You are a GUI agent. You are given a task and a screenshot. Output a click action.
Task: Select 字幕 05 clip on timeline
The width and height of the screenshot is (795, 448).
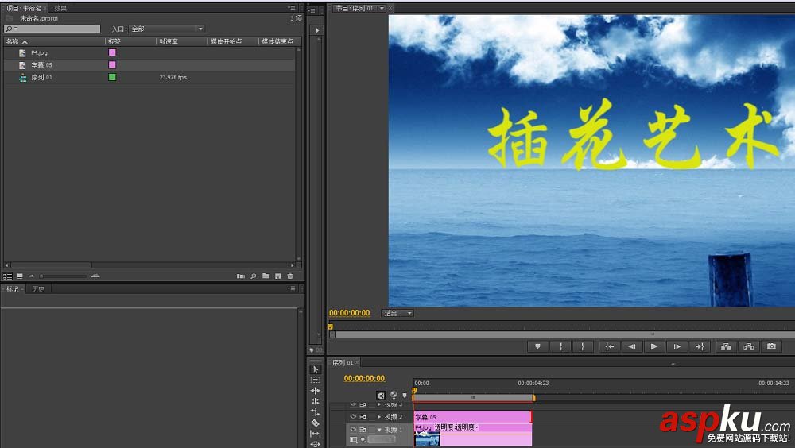click(x=472, y=417)
